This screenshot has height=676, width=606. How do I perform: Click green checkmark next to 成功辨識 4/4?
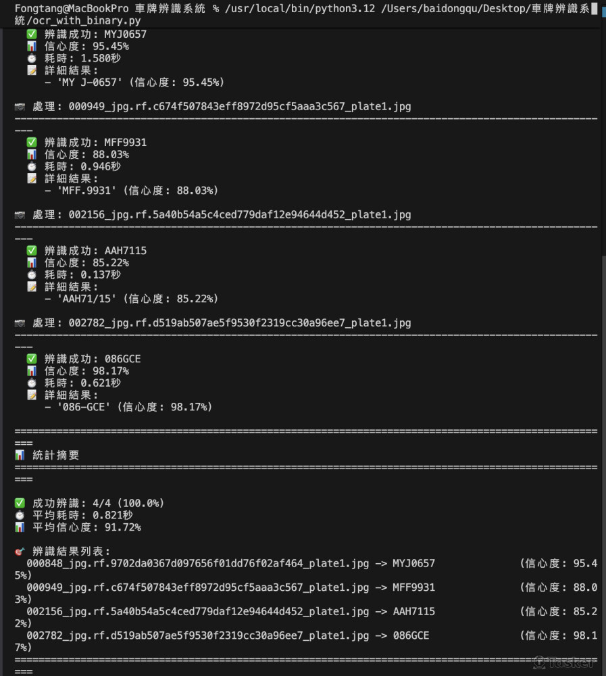point(20,503)
